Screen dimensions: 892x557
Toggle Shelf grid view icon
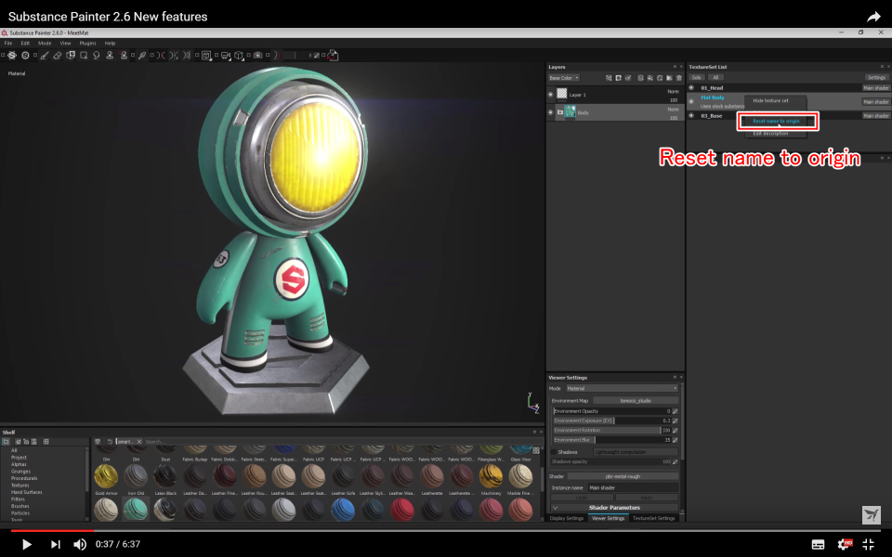point(536,451)
